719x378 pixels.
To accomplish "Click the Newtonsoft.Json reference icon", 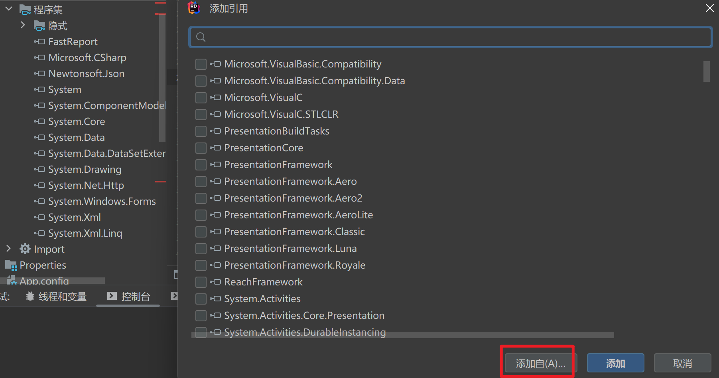I will 39,73.
